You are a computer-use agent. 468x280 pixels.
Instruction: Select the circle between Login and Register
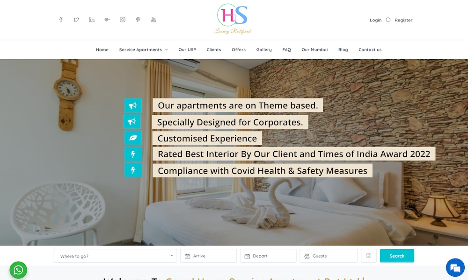point(388,20)
